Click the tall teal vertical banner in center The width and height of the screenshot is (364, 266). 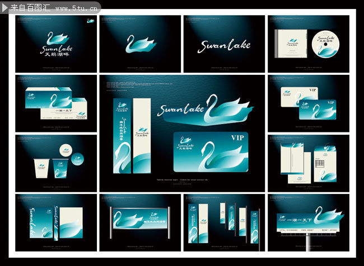click(x=122, y=136)
